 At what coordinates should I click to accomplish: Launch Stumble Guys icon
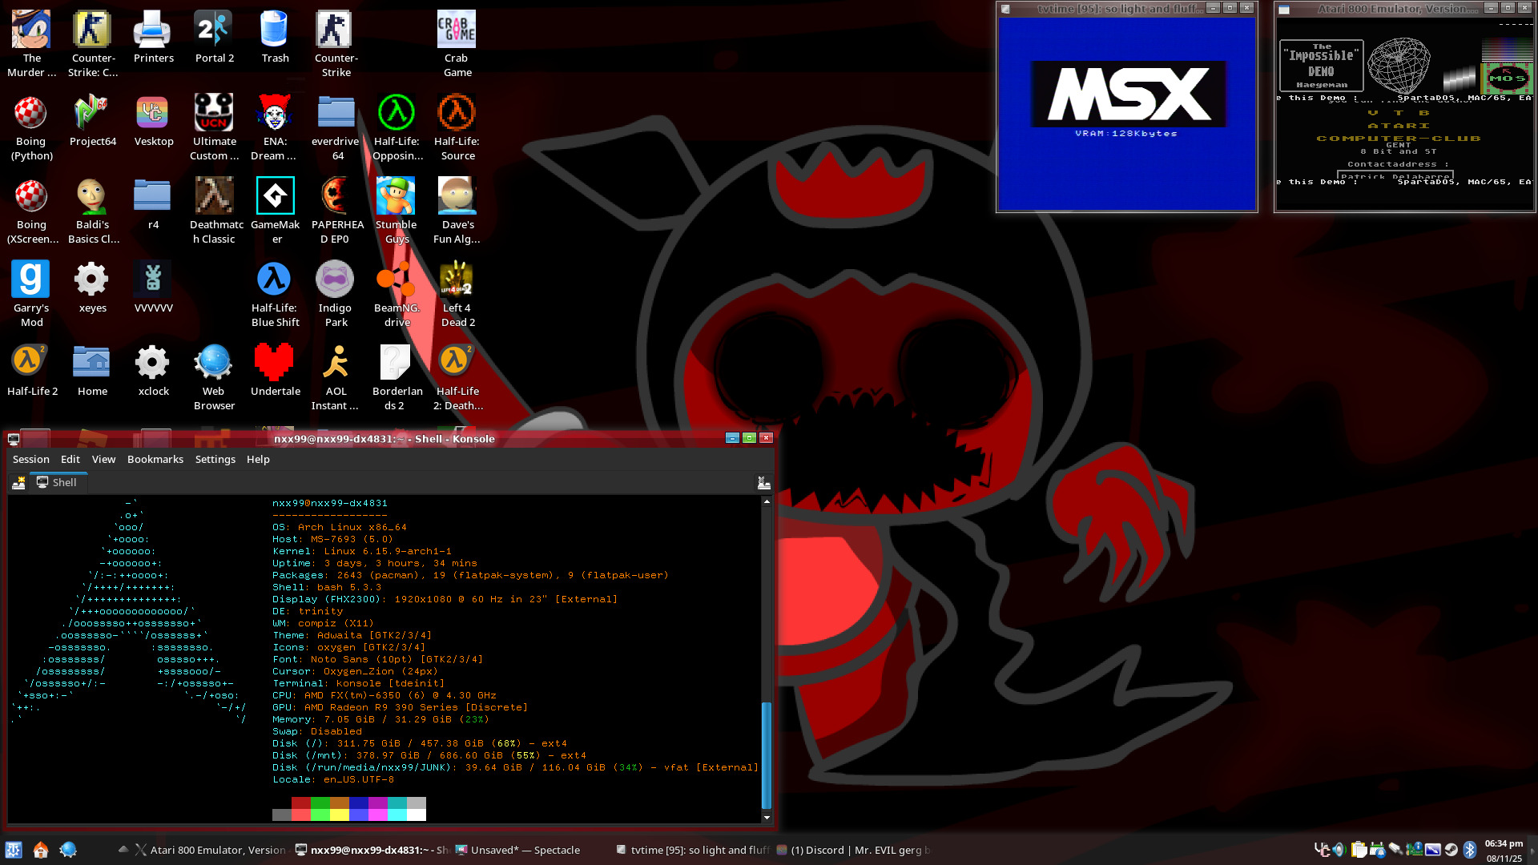[397, 211]
